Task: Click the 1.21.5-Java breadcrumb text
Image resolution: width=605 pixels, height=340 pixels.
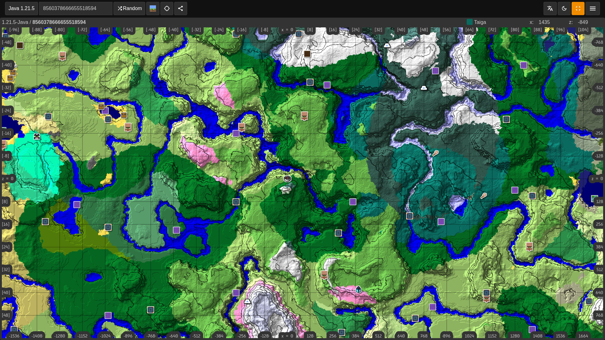Action: coord(15,22)
